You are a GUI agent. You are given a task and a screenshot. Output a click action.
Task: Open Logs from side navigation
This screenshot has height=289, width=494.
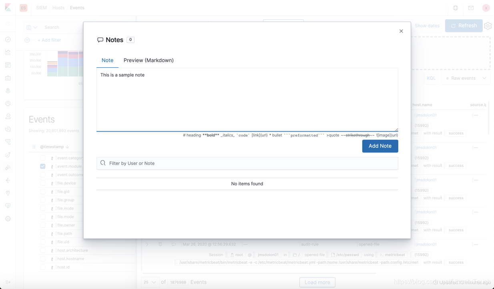(x=8, y=129)
